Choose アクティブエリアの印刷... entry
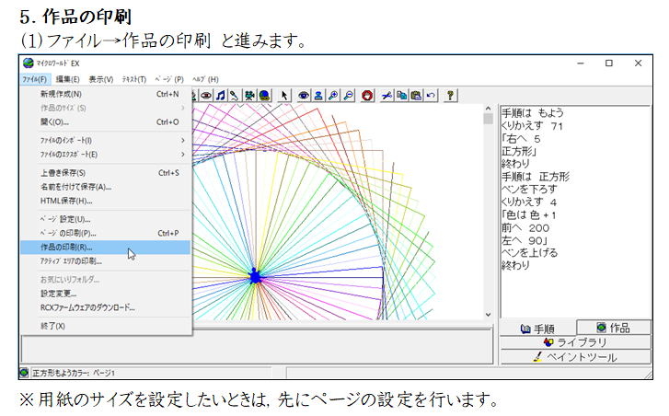The width and height of the screenshot is (669, 416). (106, 261)
